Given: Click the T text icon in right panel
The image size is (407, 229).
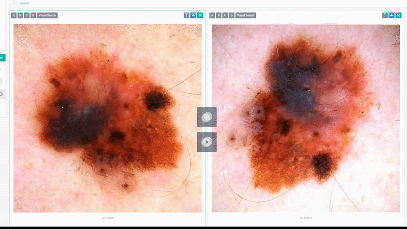Looking at the screenshot, I should click(x=385, y=15).
